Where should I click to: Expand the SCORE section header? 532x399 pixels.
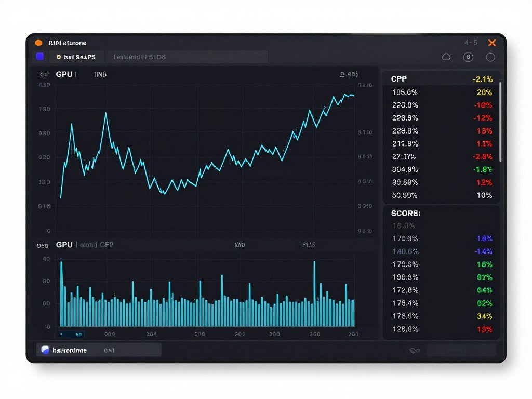point(405,213)
